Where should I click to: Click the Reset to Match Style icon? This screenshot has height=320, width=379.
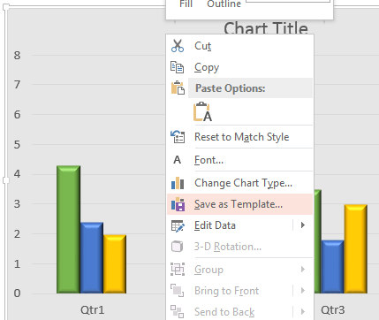point(178,137)
